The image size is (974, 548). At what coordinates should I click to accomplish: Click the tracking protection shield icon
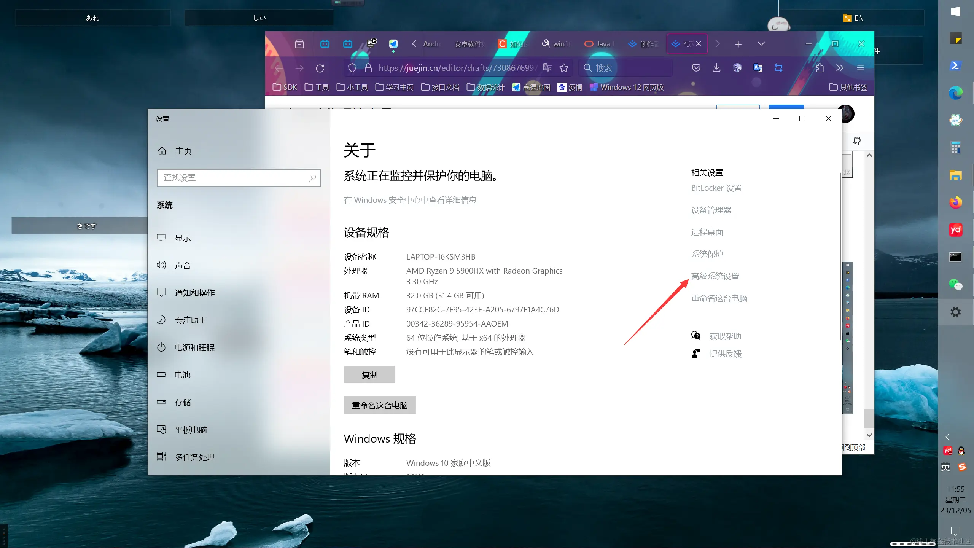pos(352,68)
